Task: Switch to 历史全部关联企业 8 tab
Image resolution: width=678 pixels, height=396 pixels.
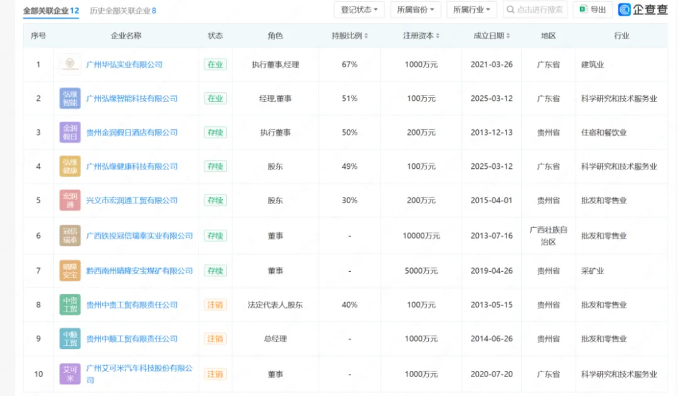Action: [x=123, y=11]
